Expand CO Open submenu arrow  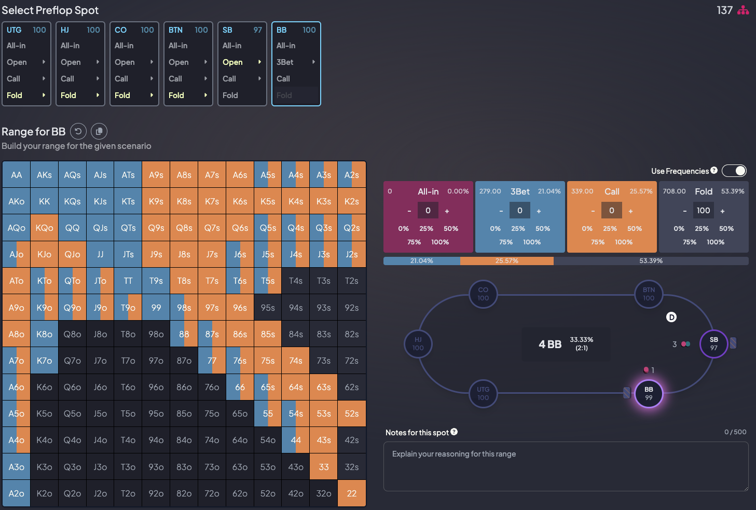(152, 62)
